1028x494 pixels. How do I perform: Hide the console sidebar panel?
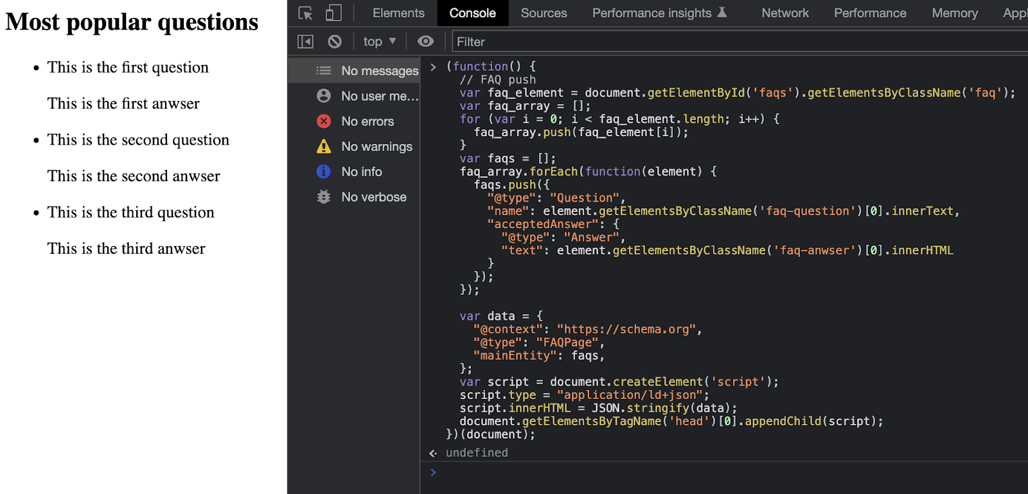[x=305, y=42]
